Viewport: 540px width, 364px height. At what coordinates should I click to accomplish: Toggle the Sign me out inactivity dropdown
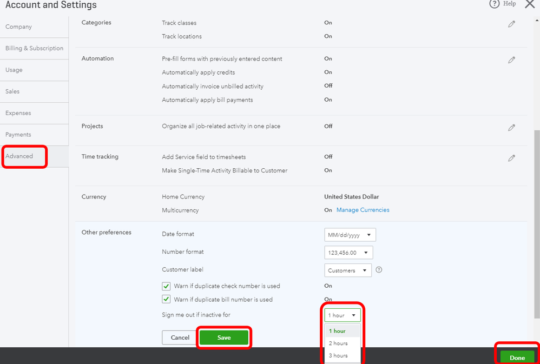(x=343, y=315)
